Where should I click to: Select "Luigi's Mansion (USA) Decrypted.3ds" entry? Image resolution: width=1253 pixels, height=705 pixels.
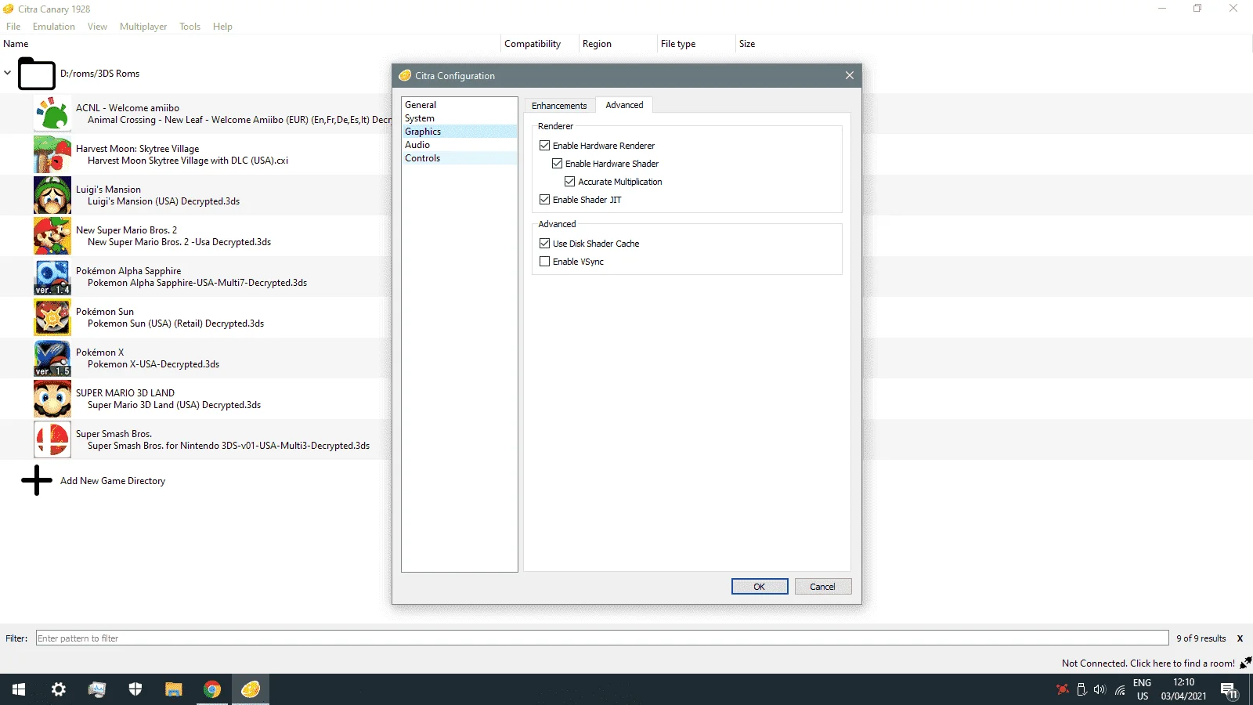[x=164, y=201]
